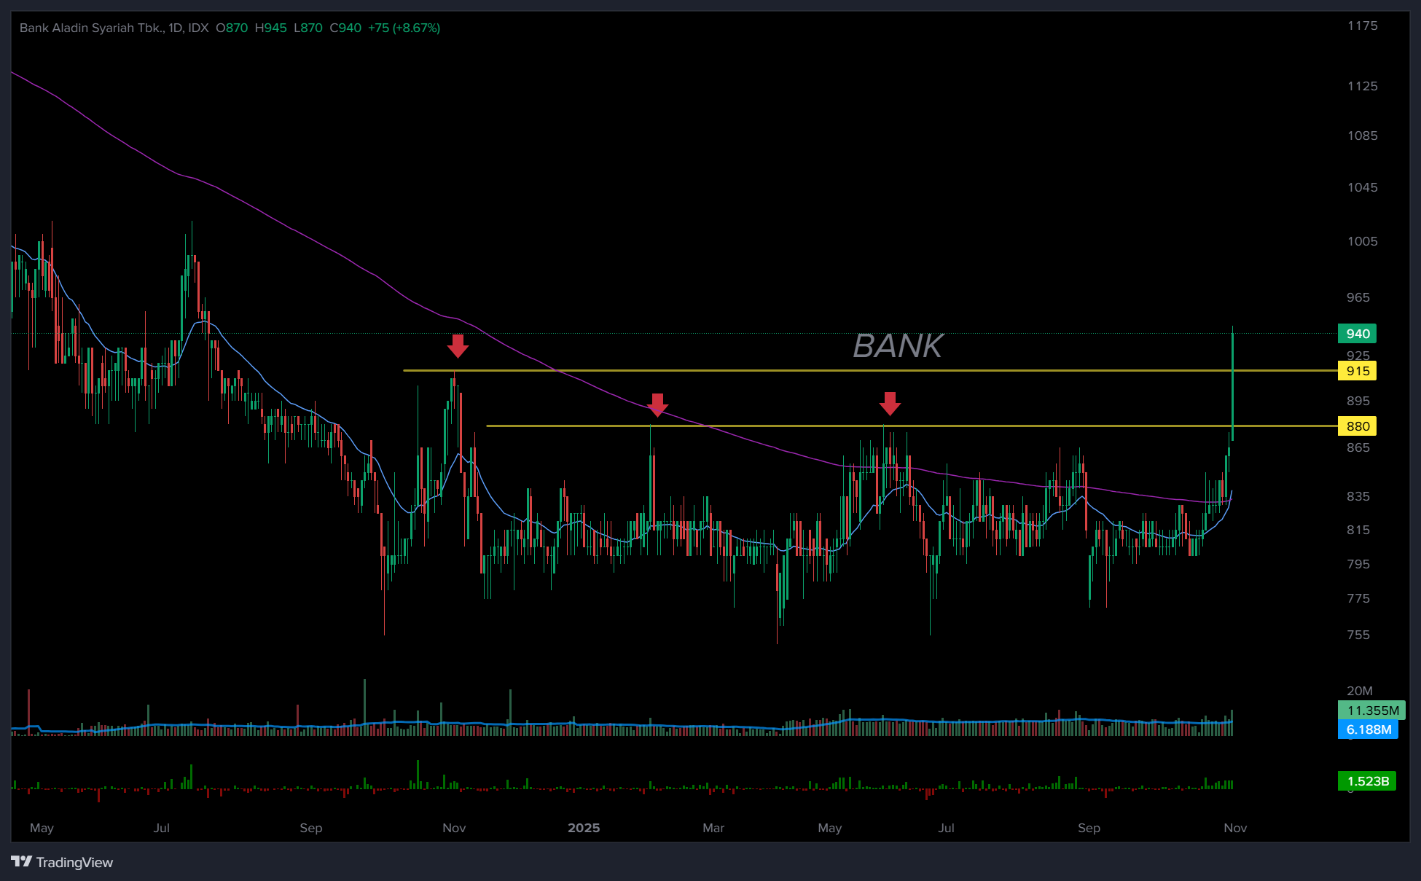This screenshot has width=1421, height=881.
Task: Click the H945 high value in legend
Action: coord(270,28)
